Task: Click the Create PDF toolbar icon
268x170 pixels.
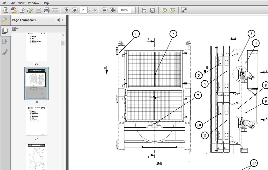Action: (14, 10)
